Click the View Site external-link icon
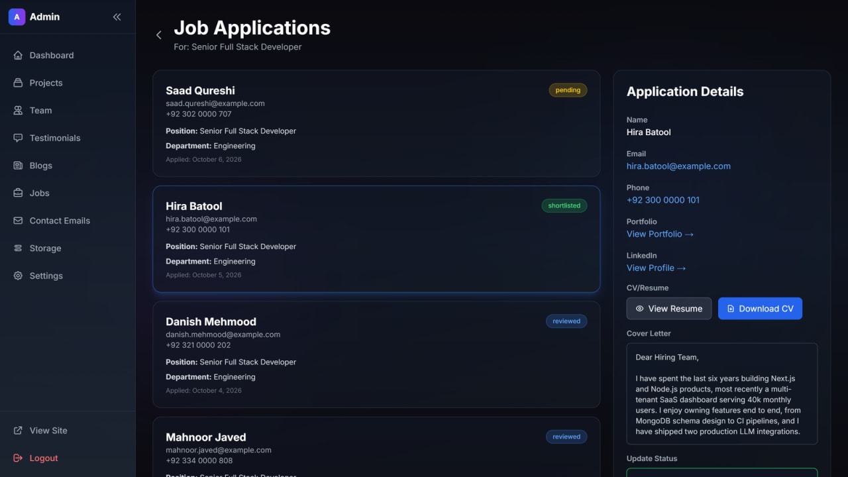Viewport: 848px width, 477px height. [18, 431]
